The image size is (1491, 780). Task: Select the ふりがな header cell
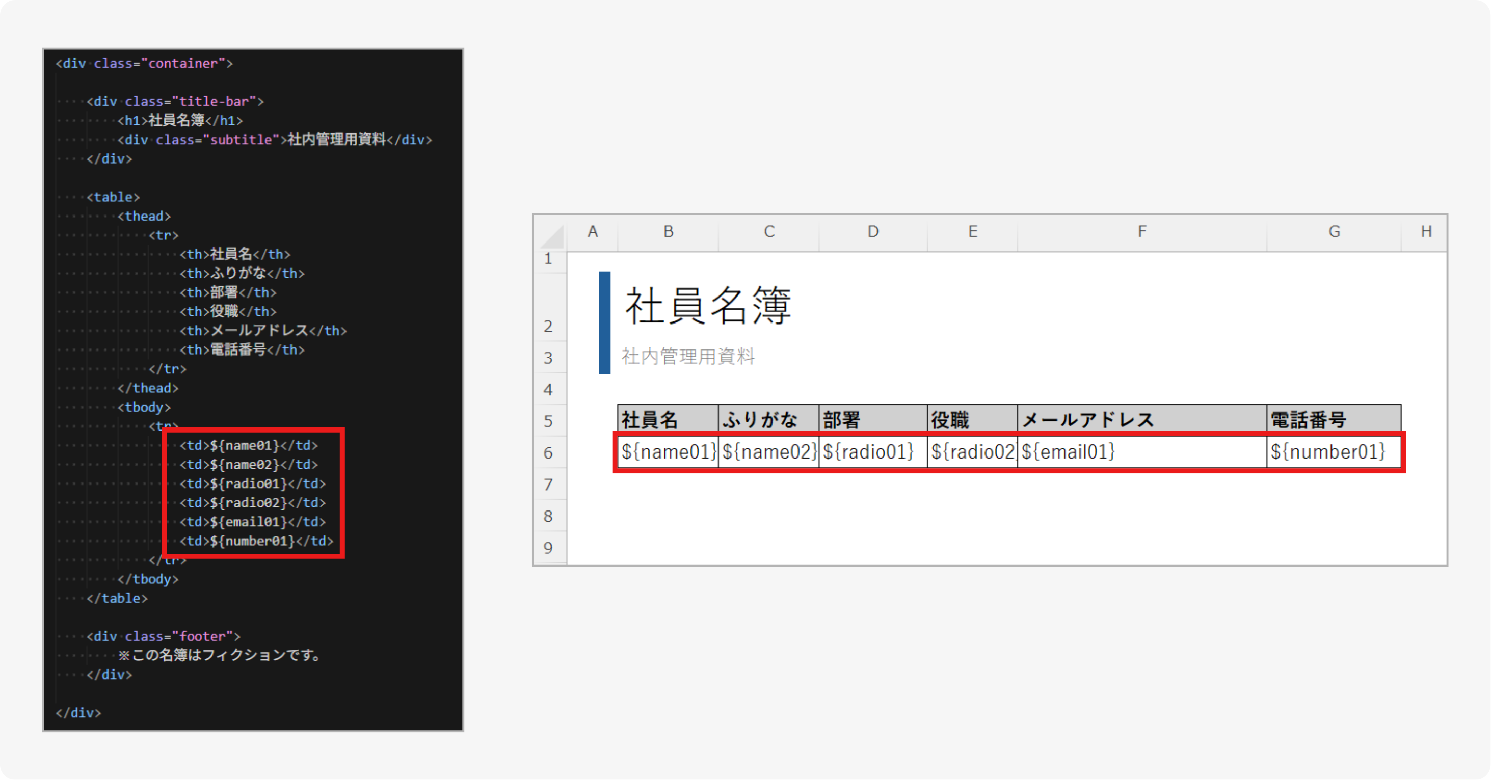[x=762, y=419]
